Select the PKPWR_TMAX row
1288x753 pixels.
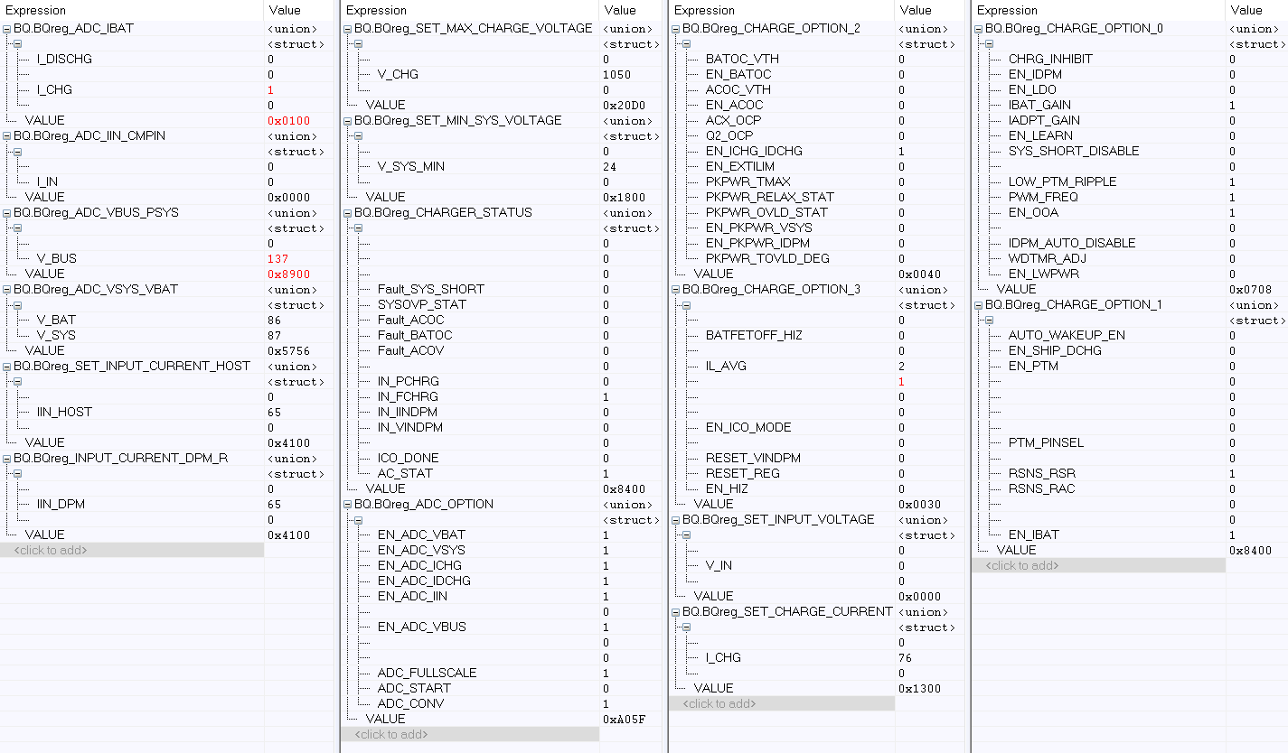pyautogui.click(x=819, y=182)
